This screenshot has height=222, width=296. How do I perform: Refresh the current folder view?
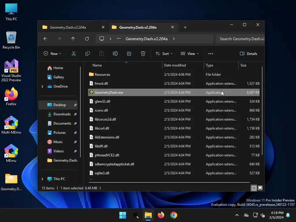click(x=87, y=39)
